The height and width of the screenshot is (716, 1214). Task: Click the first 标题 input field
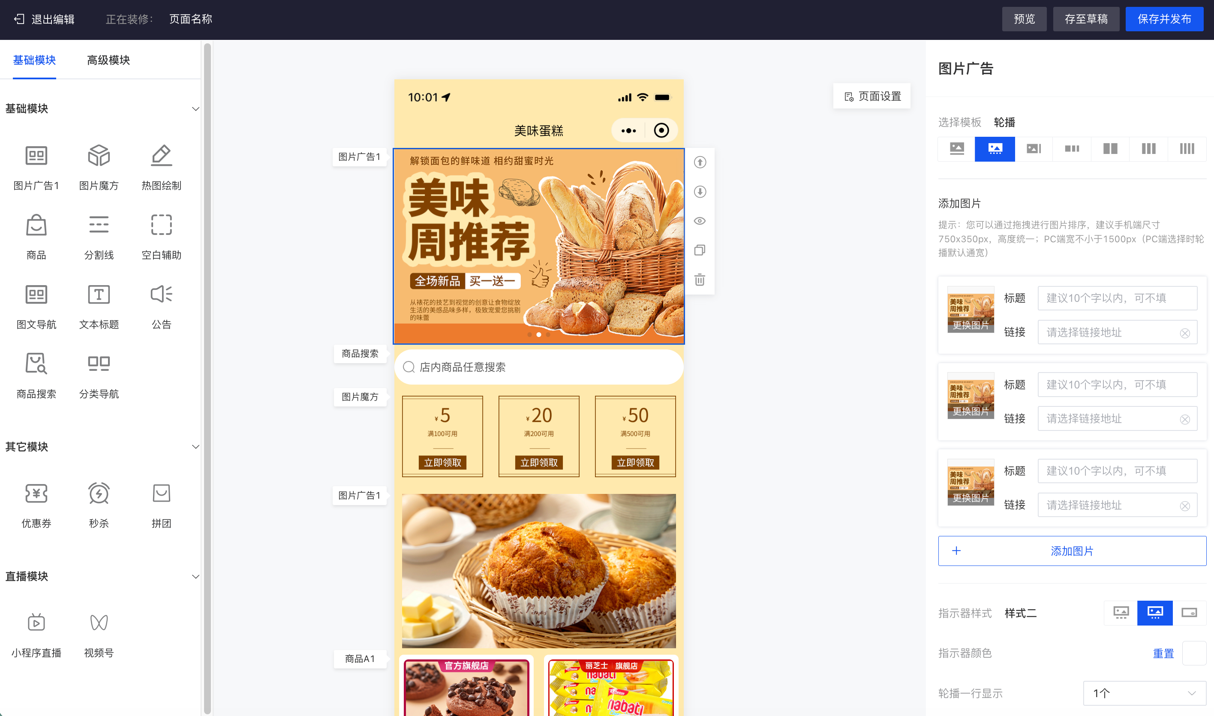pos(1117,298)
